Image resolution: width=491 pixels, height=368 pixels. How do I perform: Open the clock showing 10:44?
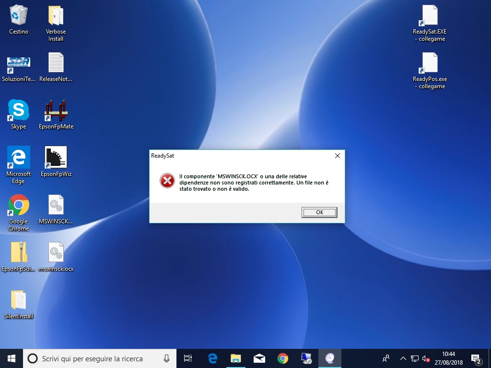click(448, 358)
